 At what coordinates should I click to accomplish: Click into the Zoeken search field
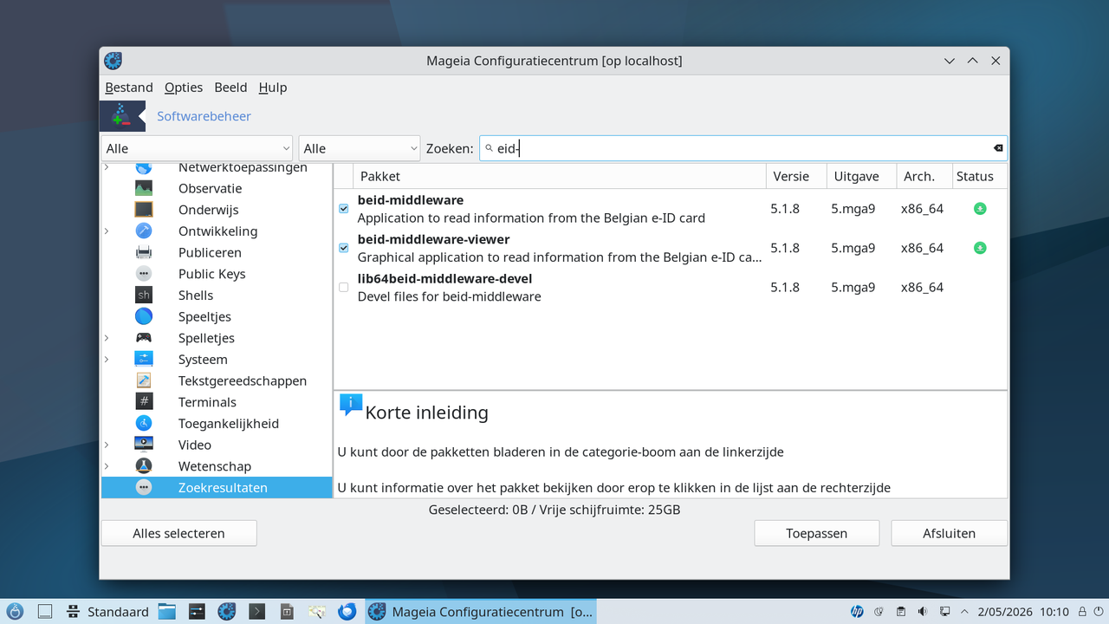coord(743,148)
